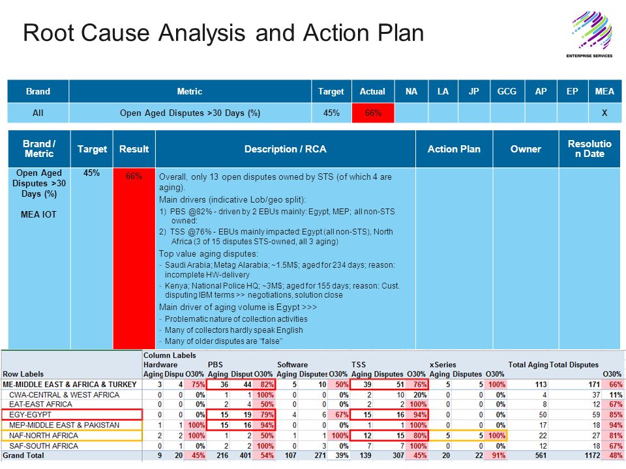This screenshot has width=626, height=469.
Task: Click the Metric column header
Action: coord(190,91)
